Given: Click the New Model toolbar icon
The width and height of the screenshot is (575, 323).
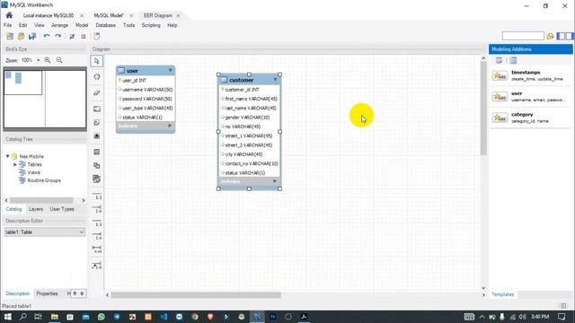Looking at the screenshot, I should pos(10,36).
